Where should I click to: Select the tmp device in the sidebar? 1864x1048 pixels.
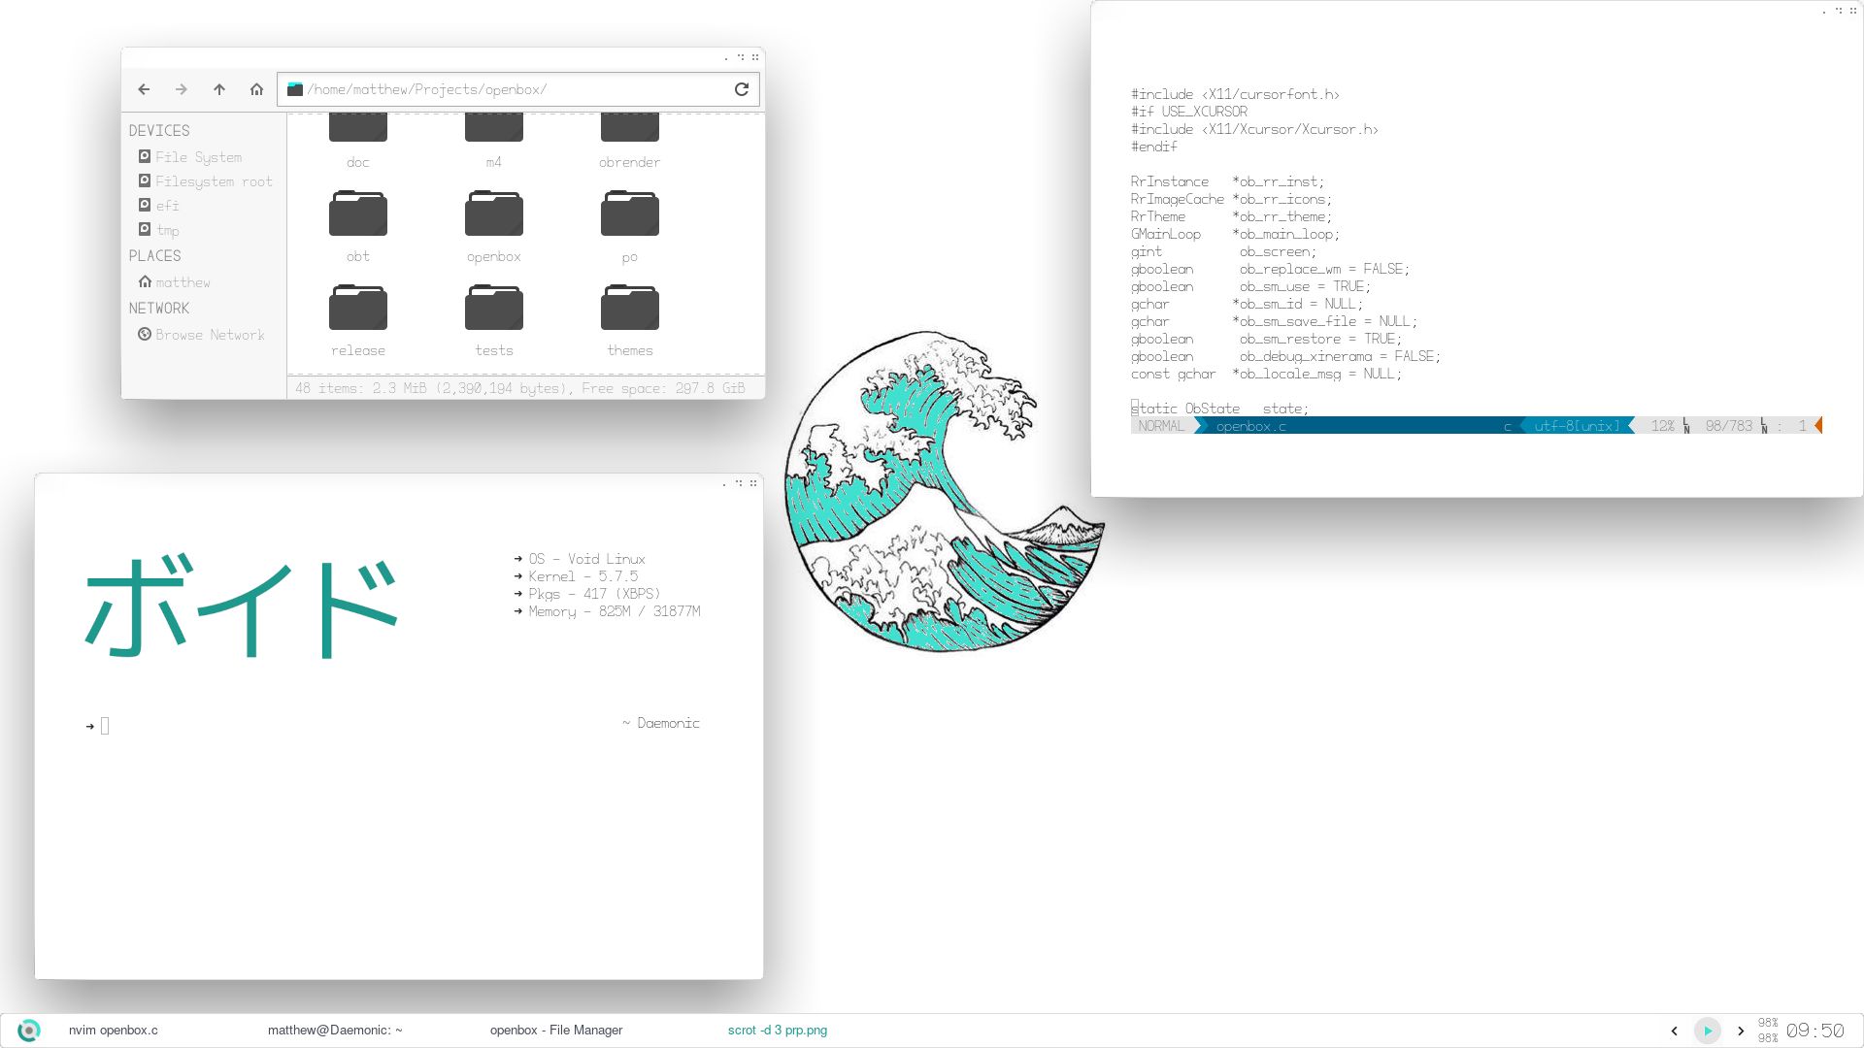tap(168, 230)
